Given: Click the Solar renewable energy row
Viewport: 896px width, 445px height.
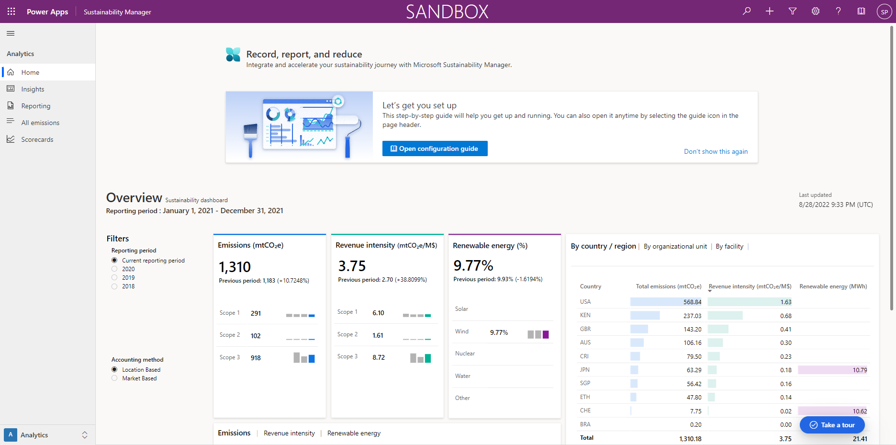Looking at the screenshot, I should coord(503,309).
